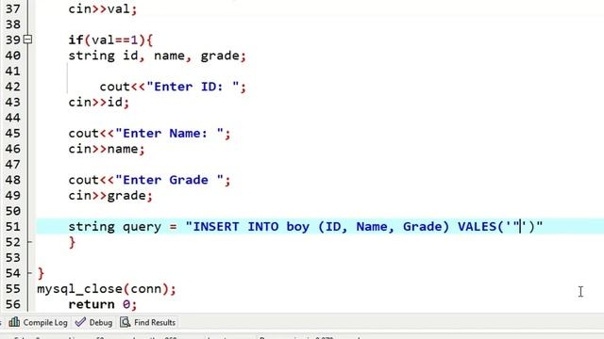Click the Debug checkmark icon
The width and height of the screenshot is (604, 339).
pos(80,322)
